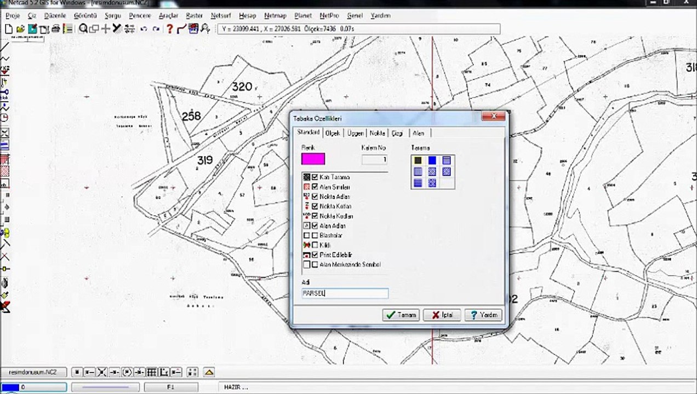Viewport: 697px width, 394px height.
Task: Click the undo arrow icon
Action: [x=144, y=29]
